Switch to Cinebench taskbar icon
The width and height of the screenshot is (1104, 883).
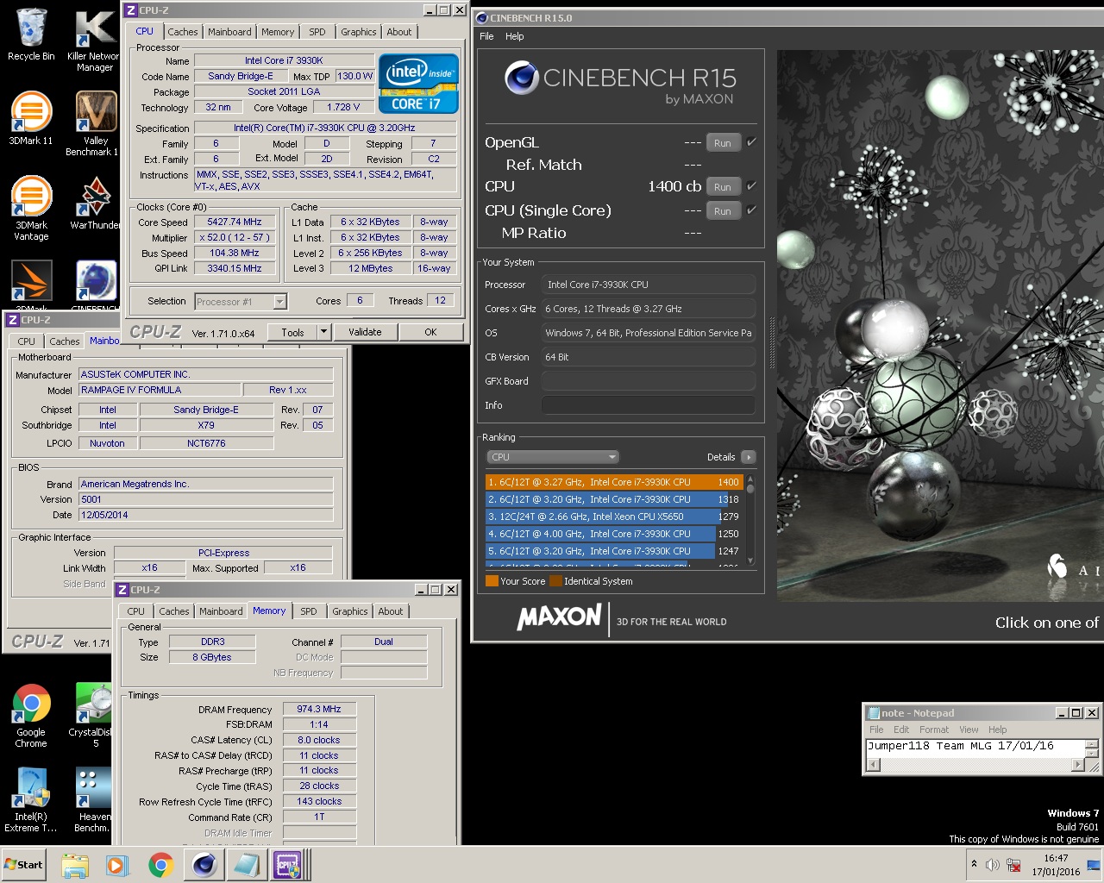point(204,865)
